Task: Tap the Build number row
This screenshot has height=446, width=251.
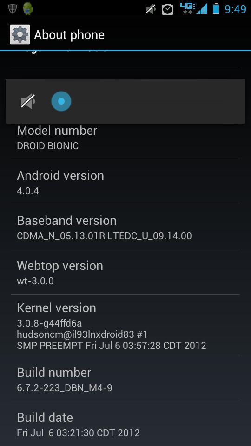Action: [x=125, y=379]
